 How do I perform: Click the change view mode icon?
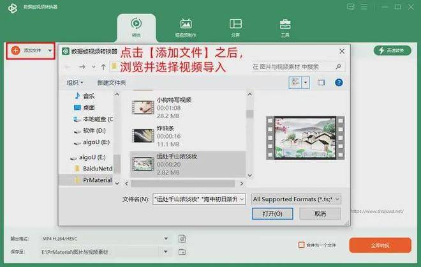pos(295,82)
